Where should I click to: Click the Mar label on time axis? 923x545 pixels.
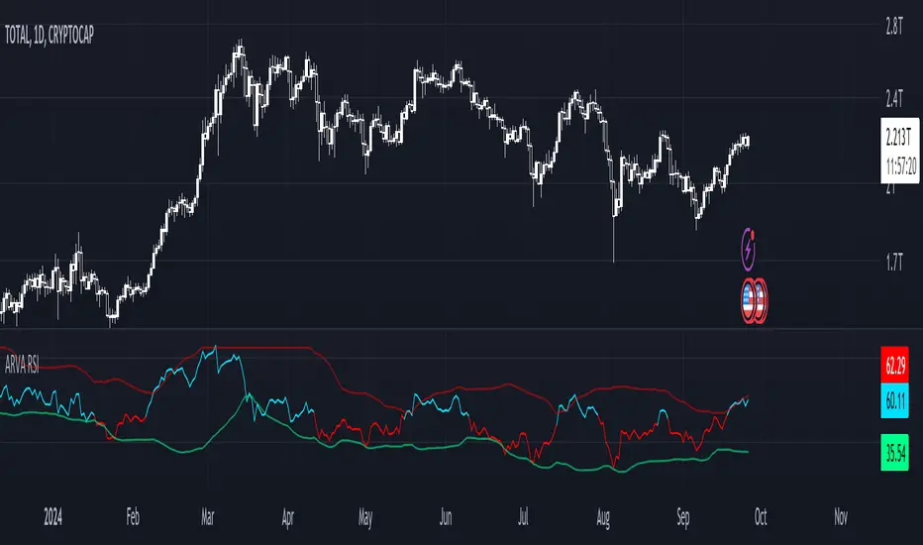(x=208, y=517)
